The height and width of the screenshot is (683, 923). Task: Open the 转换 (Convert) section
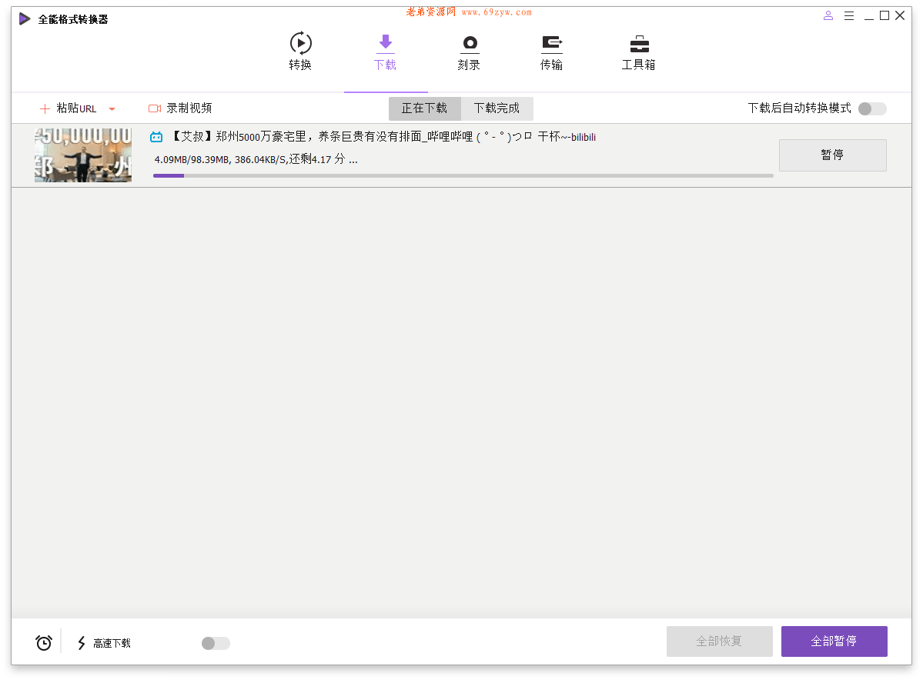point(300,52)
